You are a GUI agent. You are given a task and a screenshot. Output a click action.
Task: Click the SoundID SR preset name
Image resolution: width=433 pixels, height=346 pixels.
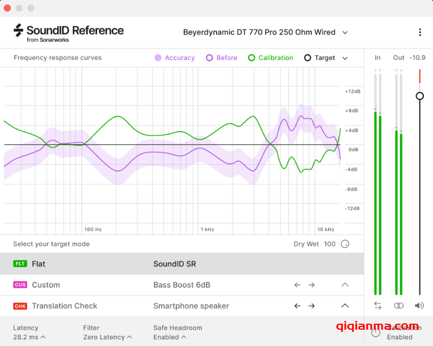(x=175, y=264)
